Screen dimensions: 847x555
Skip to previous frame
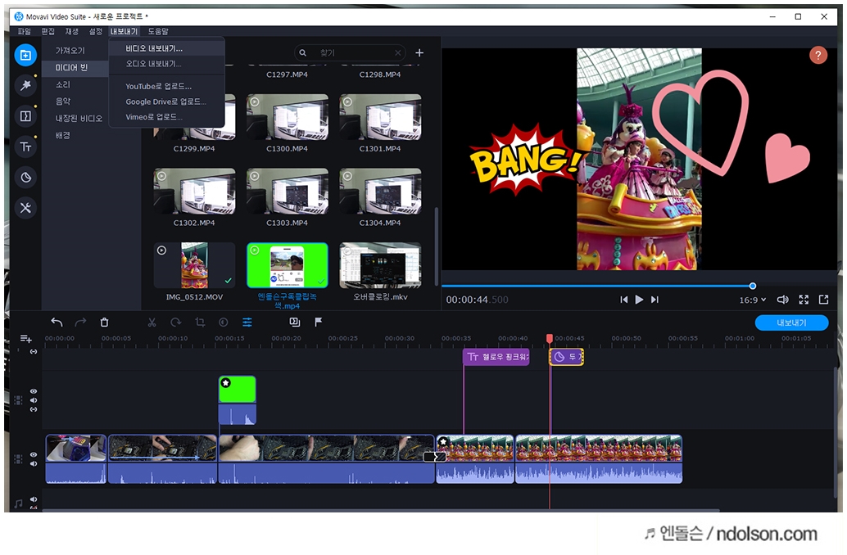(624, 300)
